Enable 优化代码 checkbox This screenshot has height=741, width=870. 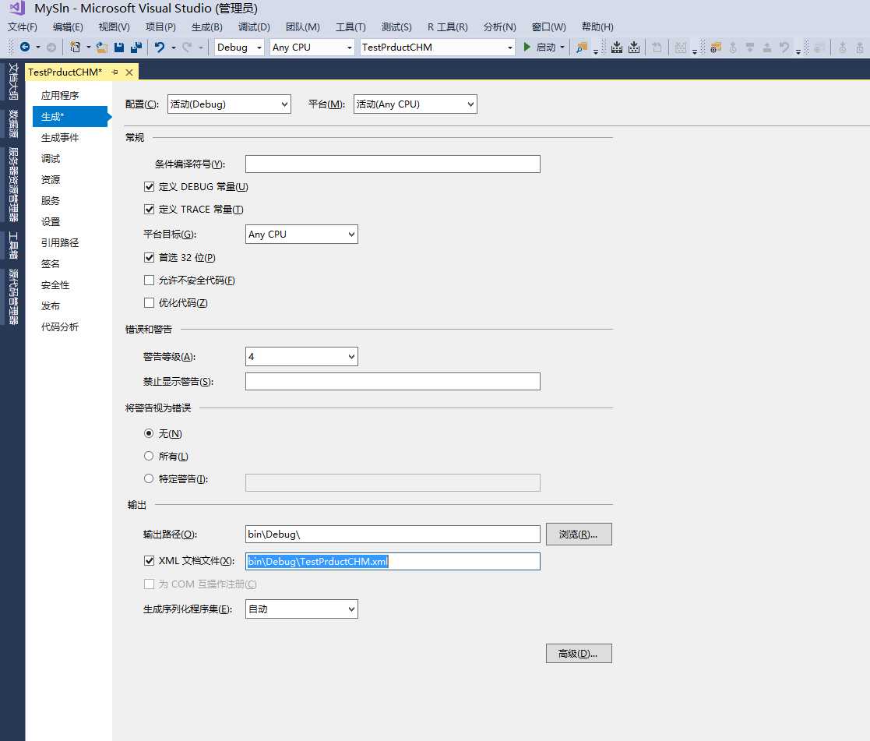coord(149,302)
